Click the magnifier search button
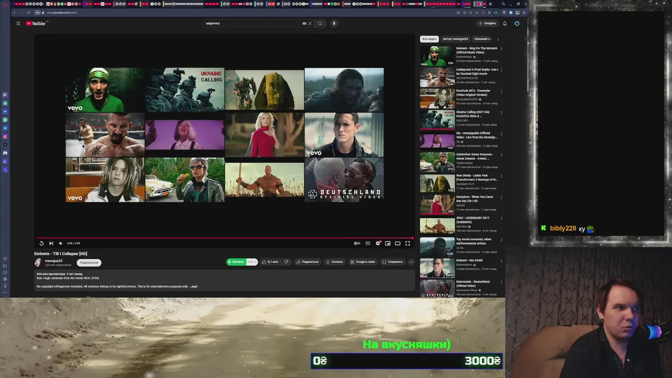This screenshot has height=378, width=672. (x=320, y=23)
